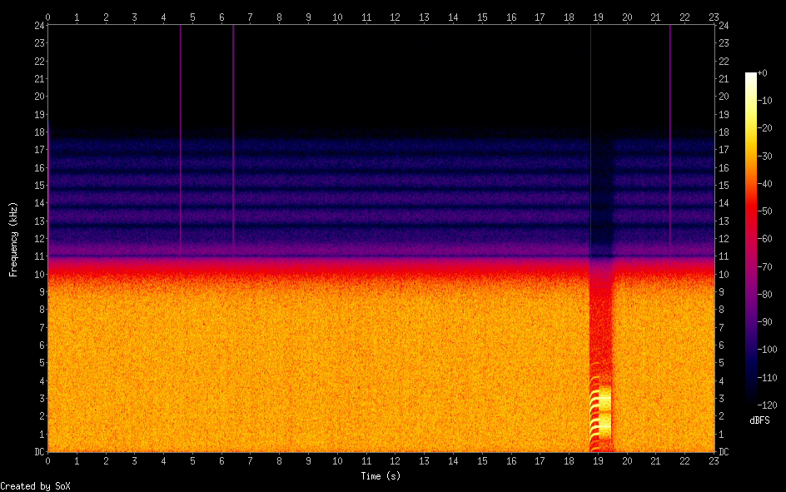Viewport: 786px width, 492px height.
Task: Click the white top of the dBFS color bar
Action: [750, 76]
